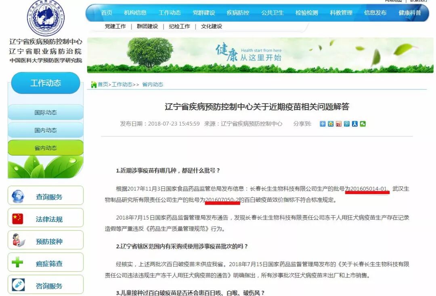Click the green cross icon beside 癌症筛查
This screenshot has height=296, width=436.
17,262
